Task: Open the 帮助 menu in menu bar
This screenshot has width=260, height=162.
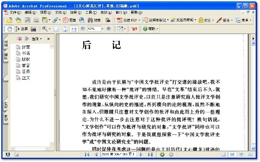Action: coord(136,12)
